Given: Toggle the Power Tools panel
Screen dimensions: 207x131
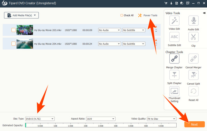Looking at the screenshot, I should [148, 15].
